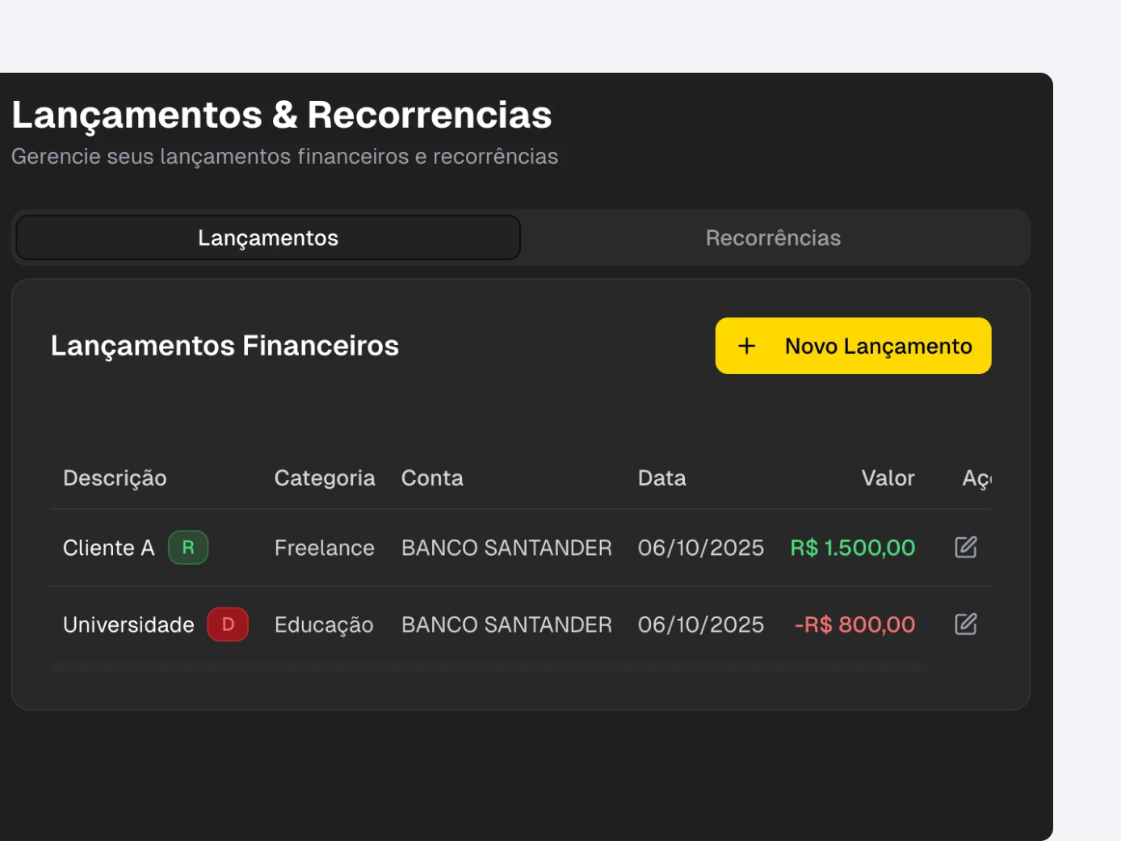Screen dimensions: 1121x841
Task: Click the Lançamentos Financeiros heading
Action: click(225, 346)
